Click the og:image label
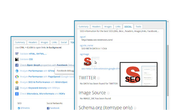Image resolution: width=176 pixels, height=110 pixels. point(85,54)
